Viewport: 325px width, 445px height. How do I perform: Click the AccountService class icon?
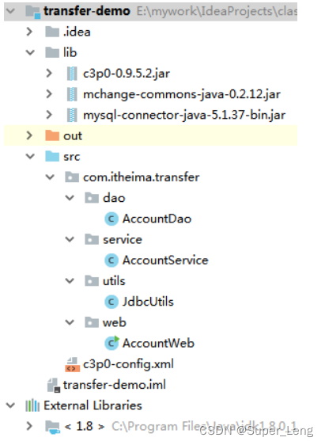[111, 261]
